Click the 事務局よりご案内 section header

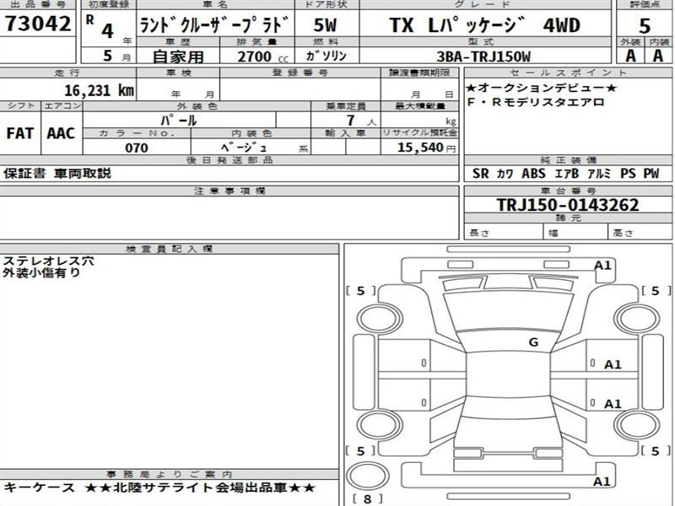point(170,474)
